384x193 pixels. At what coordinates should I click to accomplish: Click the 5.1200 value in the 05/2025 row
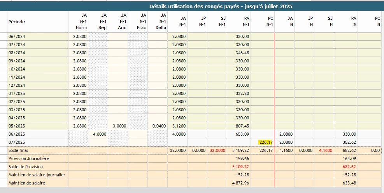179,126
